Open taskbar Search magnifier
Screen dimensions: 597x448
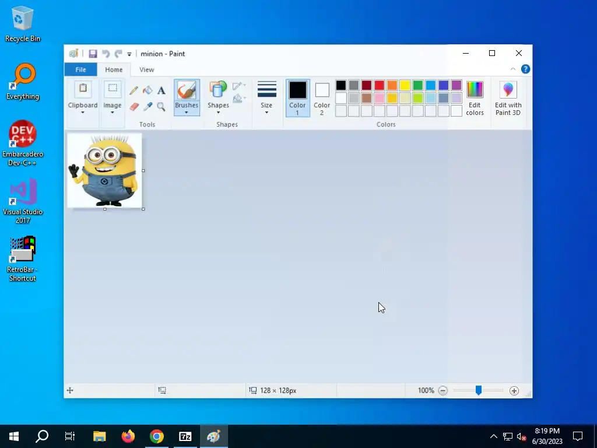tap(42, 436)
